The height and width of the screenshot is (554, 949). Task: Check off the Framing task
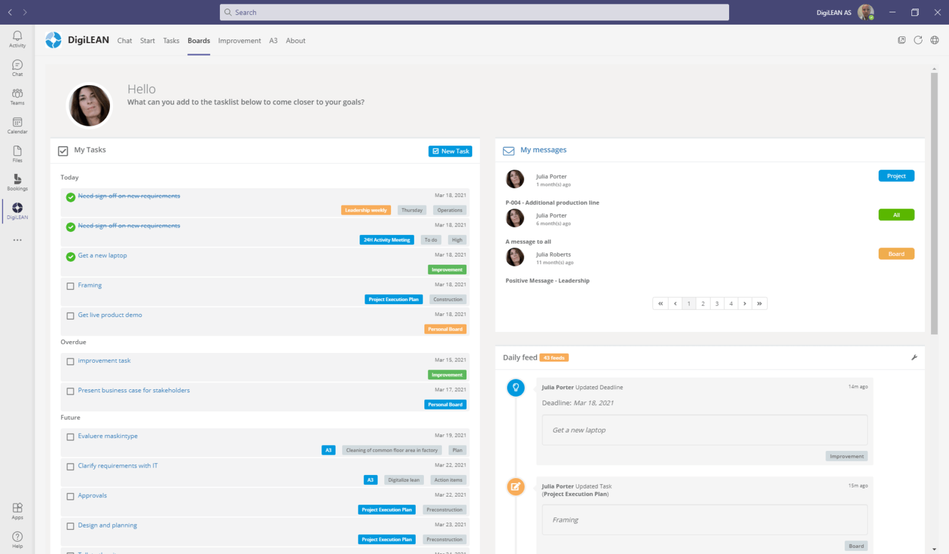coord(70,286)
